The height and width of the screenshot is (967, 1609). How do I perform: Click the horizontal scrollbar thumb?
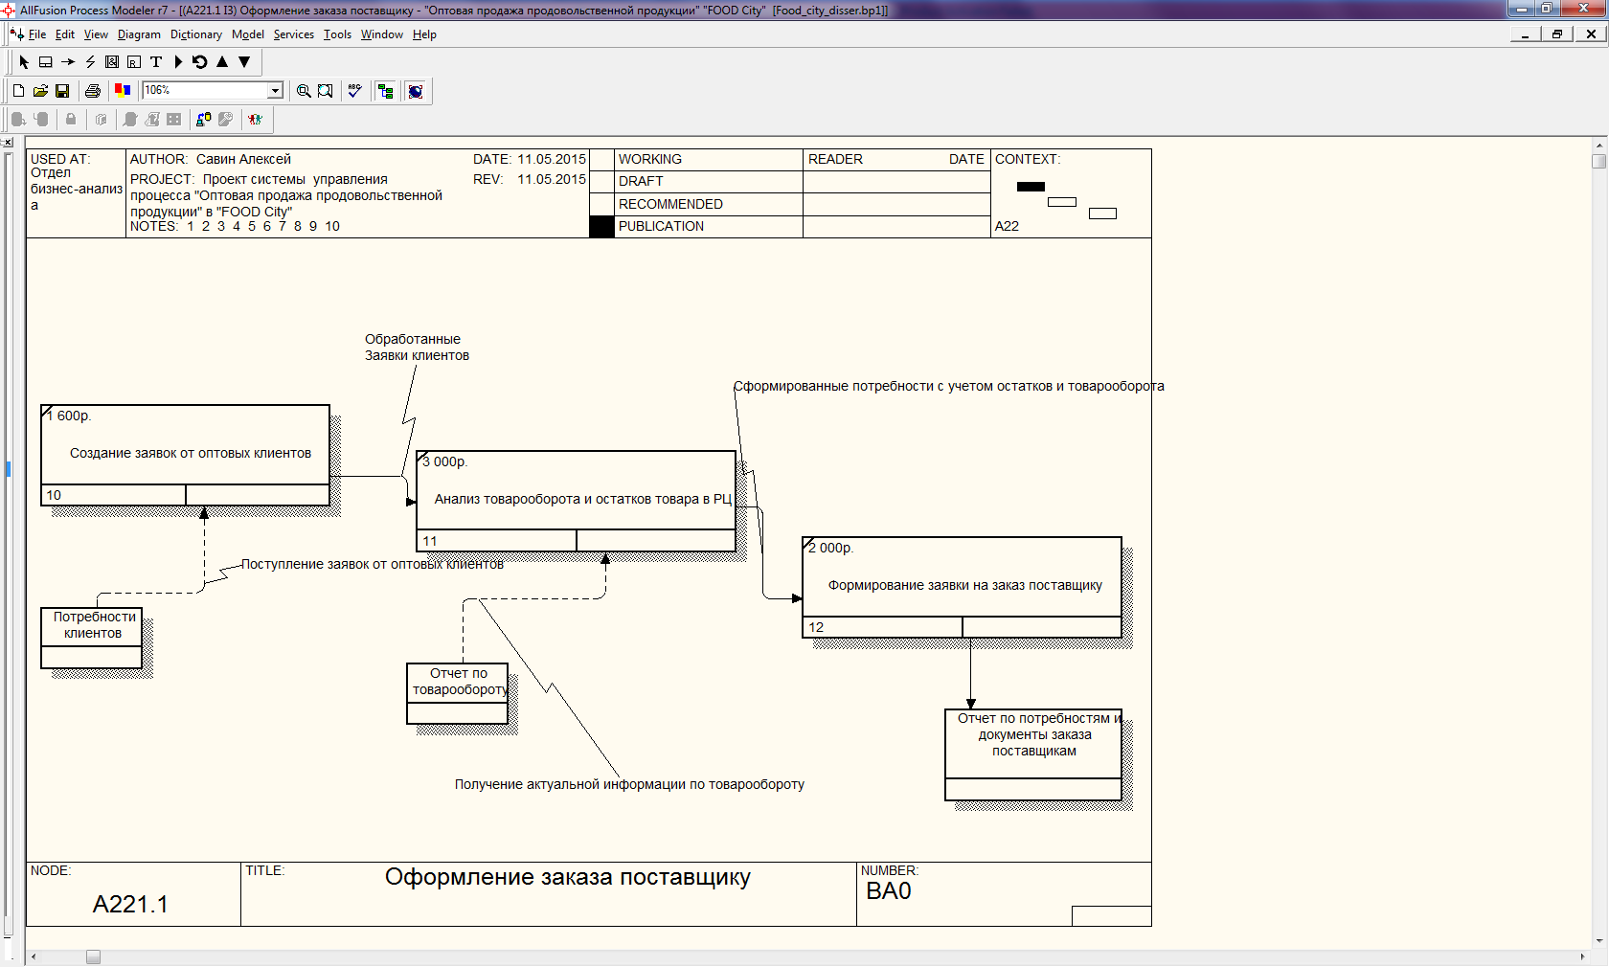pos(93,957)
